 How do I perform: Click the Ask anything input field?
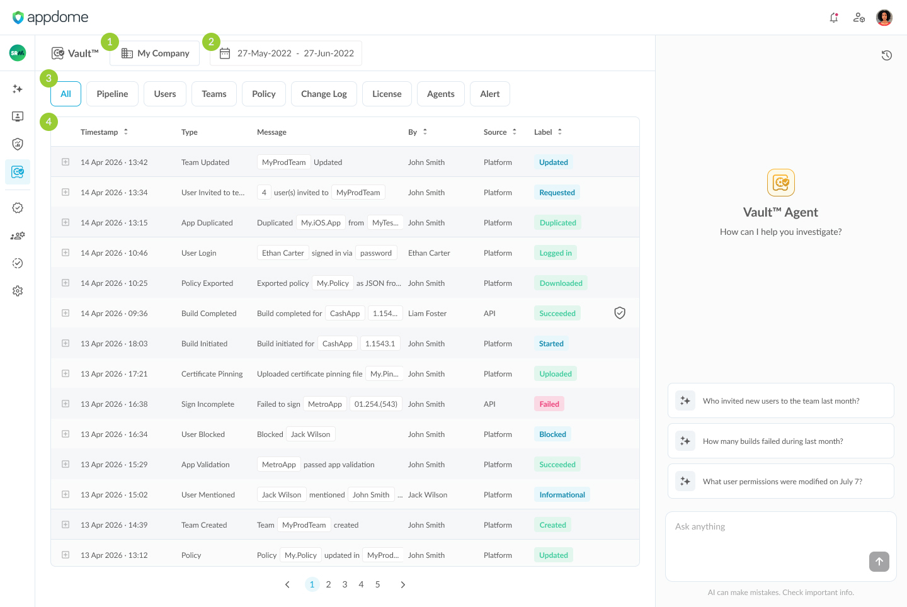coord(781,547)
